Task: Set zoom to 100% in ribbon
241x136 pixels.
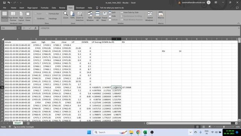Action: click(72, 15)
